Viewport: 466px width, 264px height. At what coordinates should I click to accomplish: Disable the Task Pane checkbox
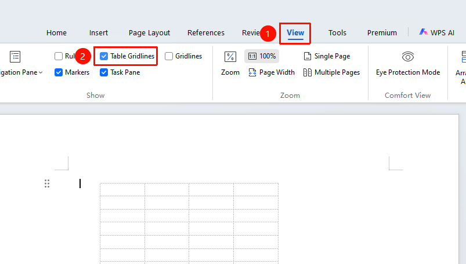pyautogui.click(x=104, y=72)
